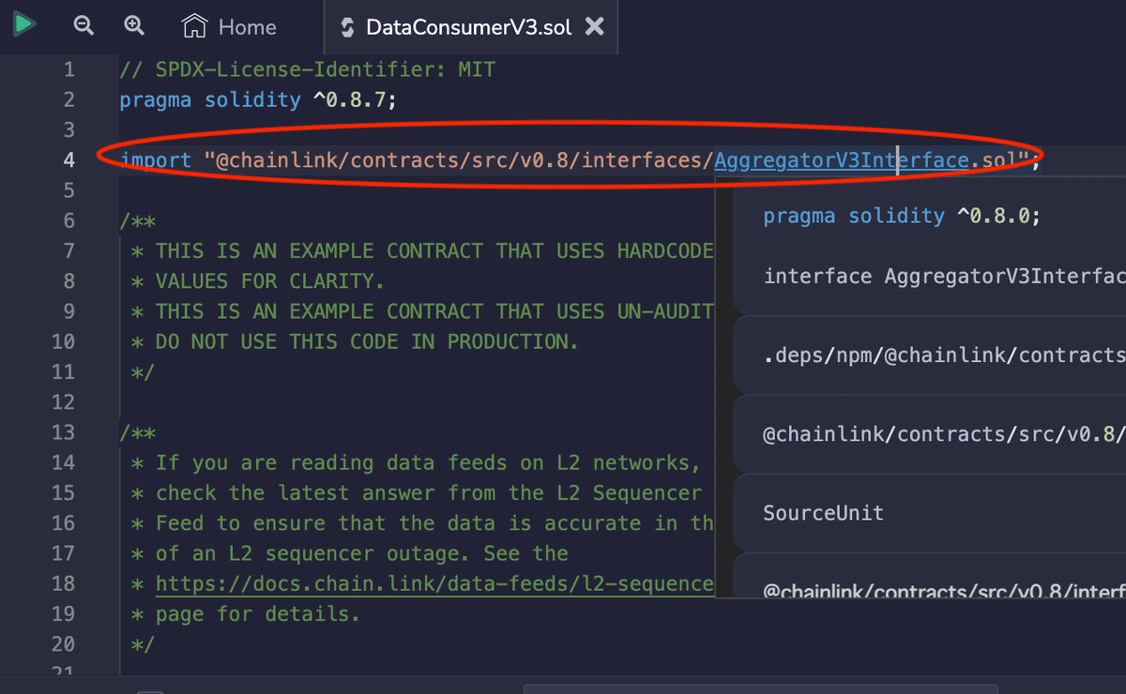Follow the AggregatorV3Interface import link
The width and height of the screenshot is (1126, 694).
point(841,160)
